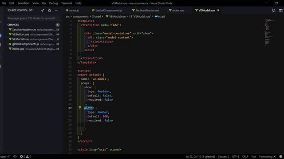This screenshot has width=284, height=159.
Task: Click the src breadcrumb
Action: 68,16
